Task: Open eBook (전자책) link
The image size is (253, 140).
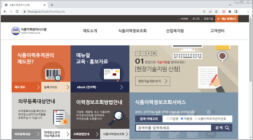Action: pos(100,87)
